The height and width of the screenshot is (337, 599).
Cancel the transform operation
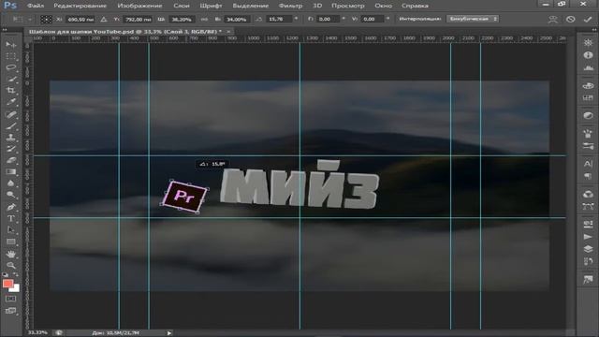(x=570, y=19)
